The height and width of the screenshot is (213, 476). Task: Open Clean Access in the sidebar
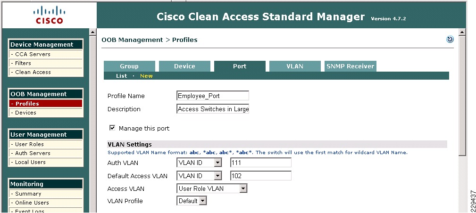pos(46,72)
